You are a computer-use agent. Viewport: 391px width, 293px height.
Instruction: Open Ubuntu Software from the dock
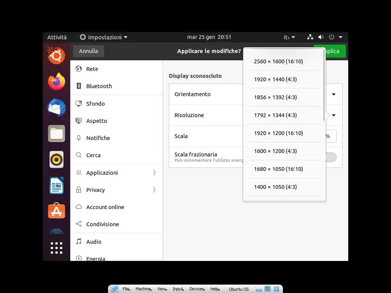pos(57,211)
